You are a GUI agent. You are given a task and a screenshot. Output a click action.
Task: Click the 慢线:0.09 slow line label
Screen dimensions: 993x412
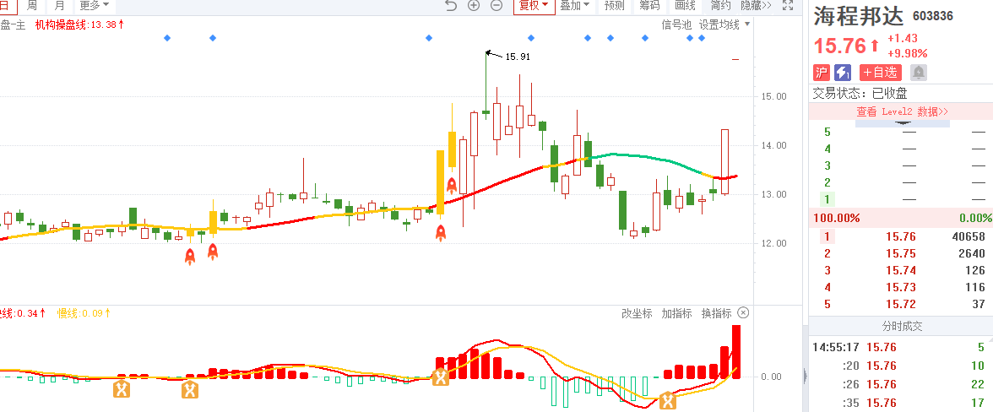pos(84,313)
